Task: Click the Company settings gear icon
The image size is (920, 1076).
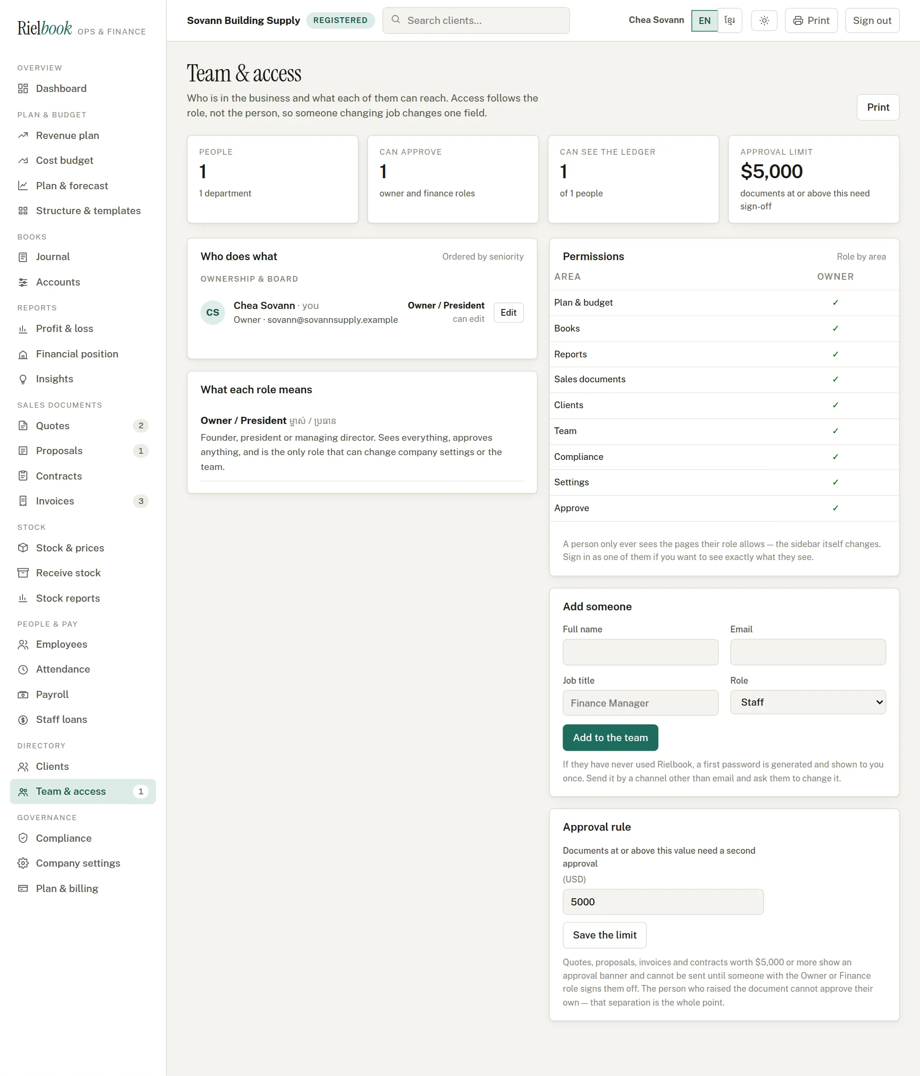Action: pos(23,863)
